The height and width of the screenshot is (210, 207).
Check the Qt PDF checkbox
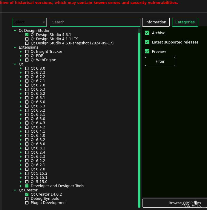[x=27, y=56]
